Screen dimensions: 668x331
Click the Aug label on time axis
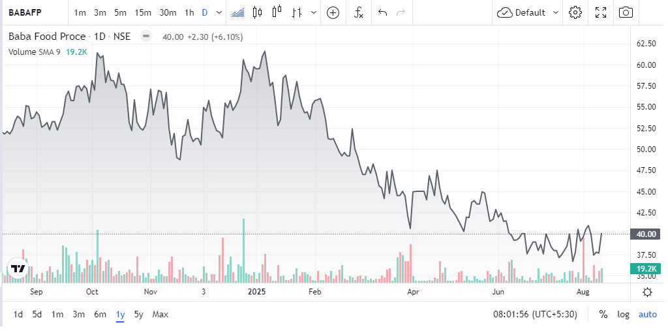[583, 292]
